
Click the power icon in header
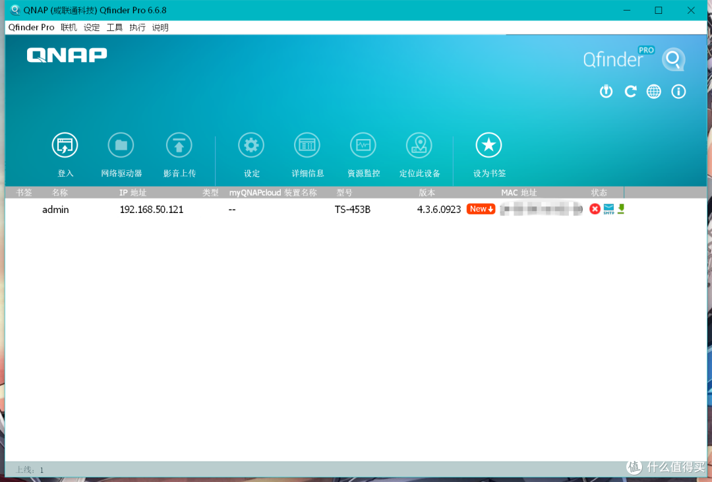coord(606,92)
